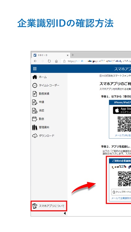Click the 企業識別ID QR code
Viewport: 131px width, 232px height.
point(124,179)
